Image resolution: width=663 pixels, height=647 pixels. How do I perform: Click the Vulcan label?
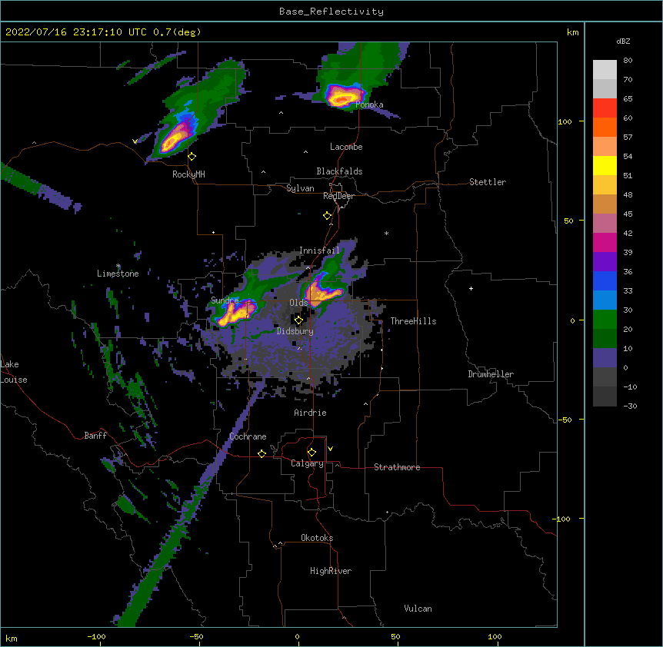(x=418, y=609)
